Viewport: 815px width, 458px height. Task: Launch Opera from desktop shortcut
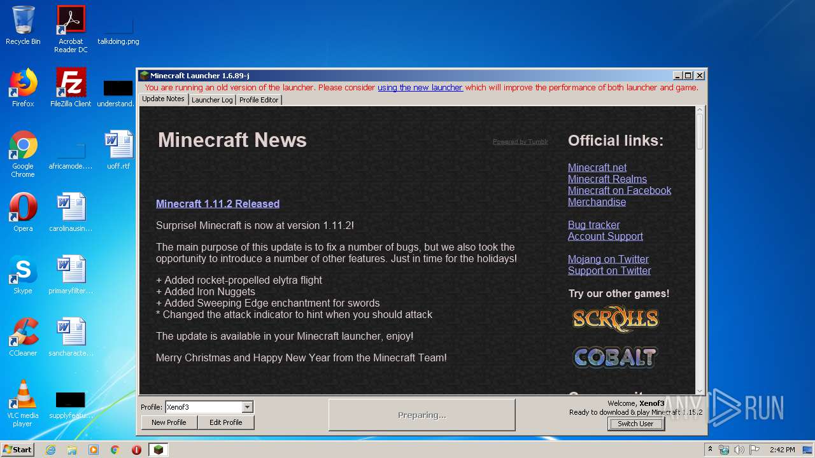pyautogui.click(x=23, y=212)
